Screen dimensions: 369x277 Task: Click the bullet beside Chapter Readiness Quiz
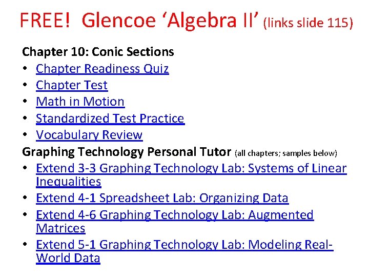coord(25,68)
